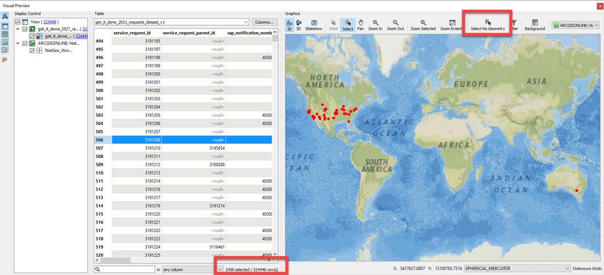Viewport: 604px width, 275px height.
Task: Click the Zoom In magnifier
Action: (x=375, y=25)
